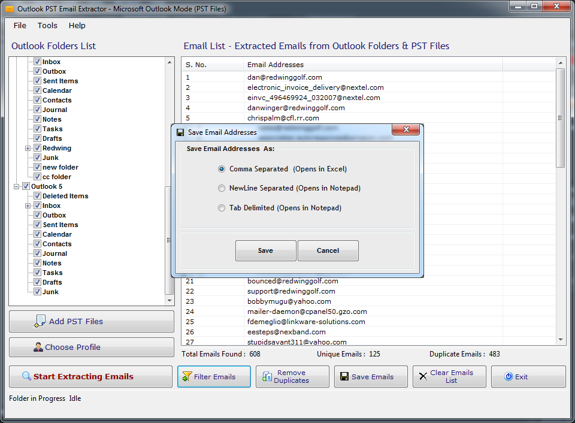Uncheck the cc folder checkbox
Viewport: 575px width, 423px height.
[x=37, y=177]
